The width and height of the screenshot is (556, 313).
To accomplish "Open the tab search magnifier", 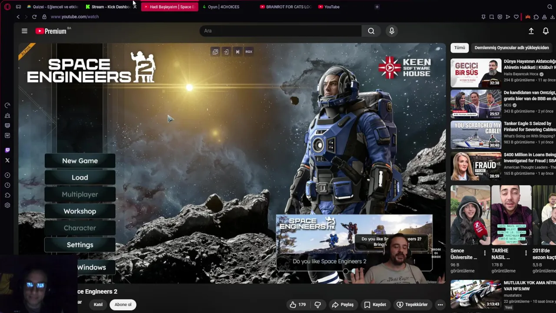I will 549,7.
